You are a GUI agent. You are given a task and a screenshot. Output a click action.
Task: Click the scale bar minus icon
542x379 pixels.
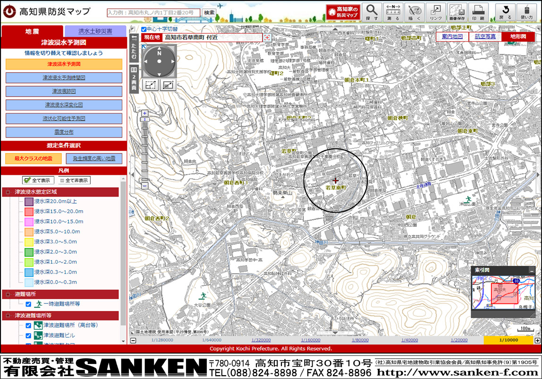[133, 340]
